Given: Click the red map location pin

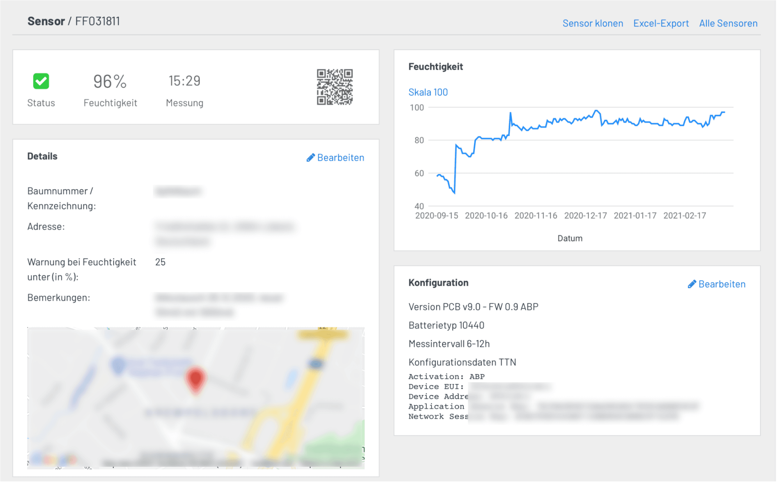Looking at the screenshot, I should [x=195, y=379].
